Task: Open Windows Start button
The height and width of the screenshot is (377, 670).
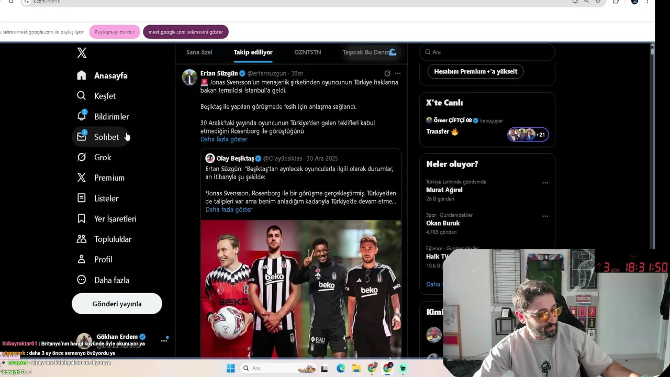Action: click(230, 368)
